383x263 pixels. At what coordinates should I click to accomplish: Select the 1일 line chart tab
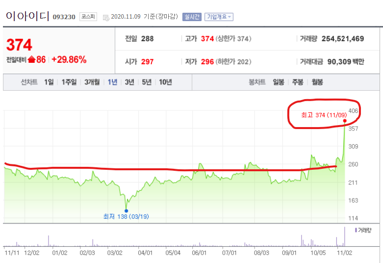coord(49,82)
